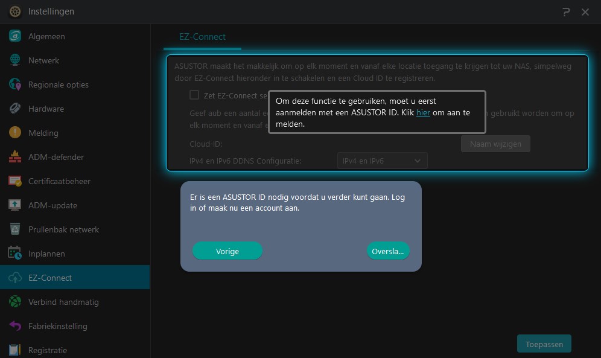Select Verbind handmatig
Viewport: 601px width, 358px height.
75,302
